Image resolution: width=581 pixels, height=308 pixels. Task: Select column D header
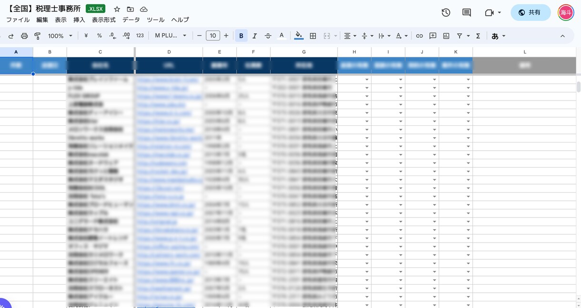[169, 52]
